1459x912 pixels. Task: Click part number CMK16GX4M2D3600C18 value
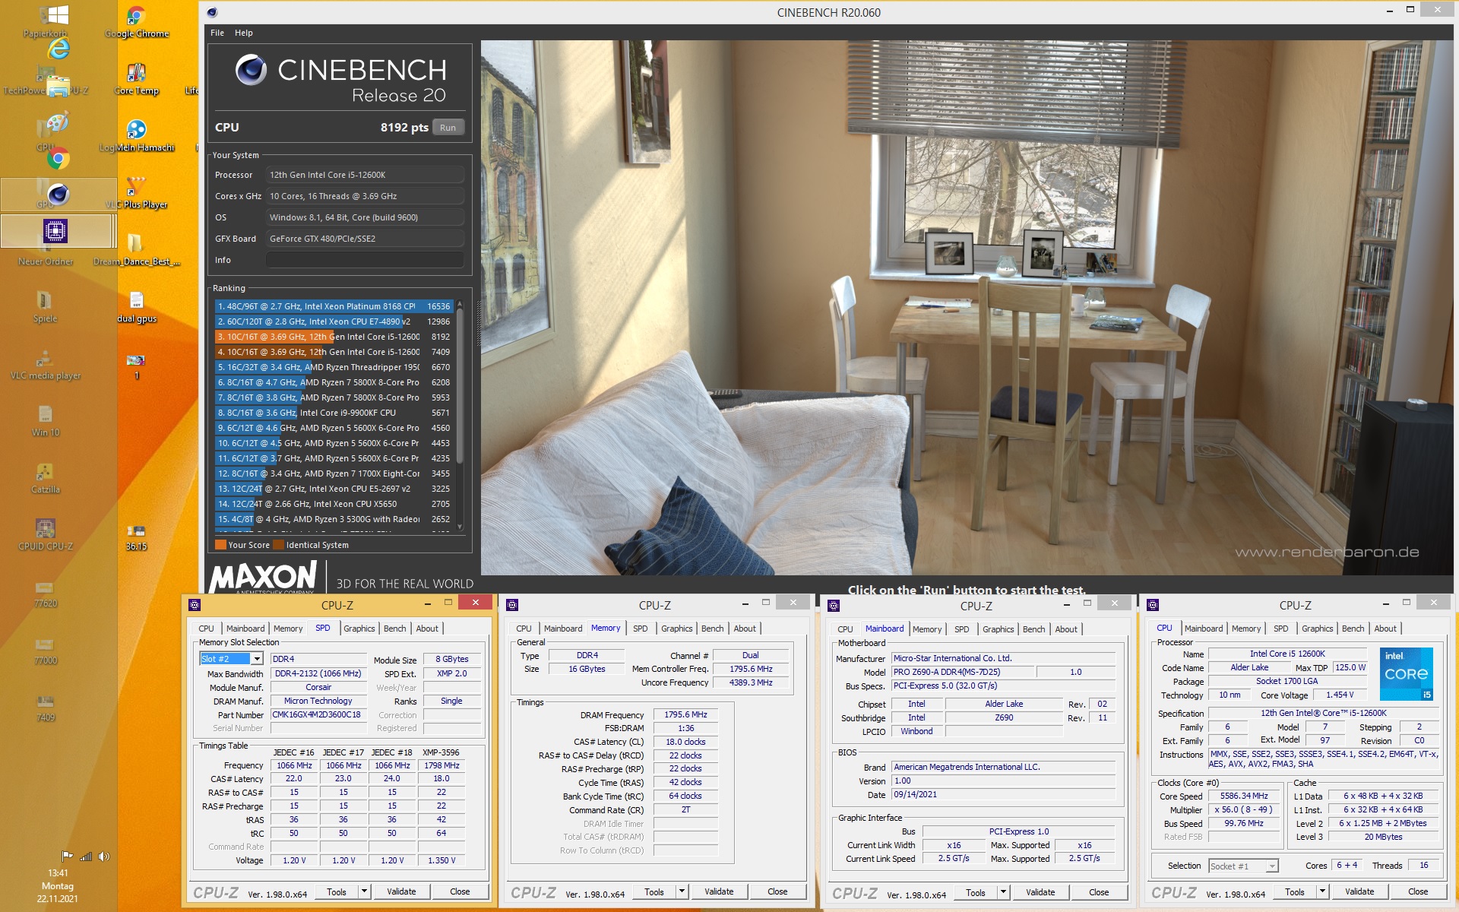(x=318, y=715)
